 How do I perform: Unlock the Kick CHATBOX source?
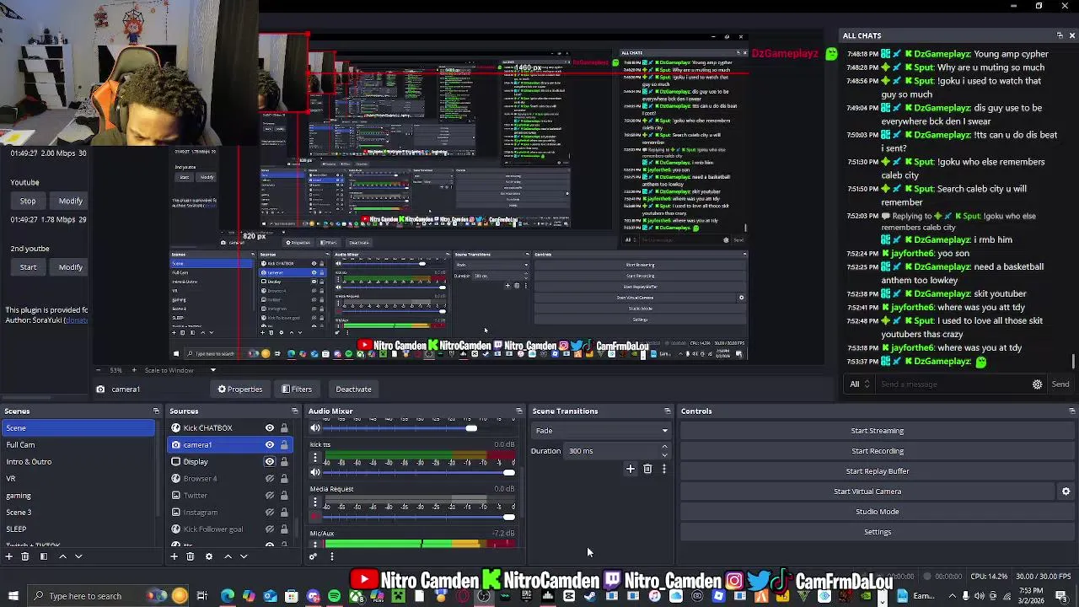[284, 428]
